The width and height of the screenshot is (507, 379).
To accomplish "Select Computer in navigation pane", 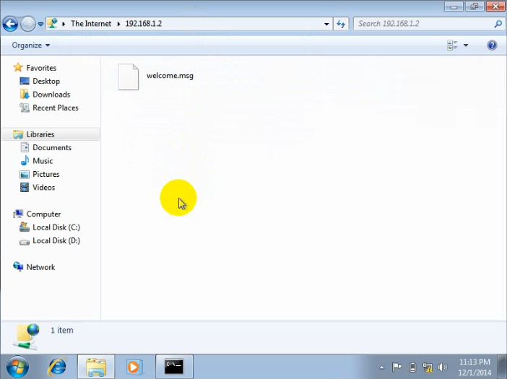I will click(x=43, y=214).
